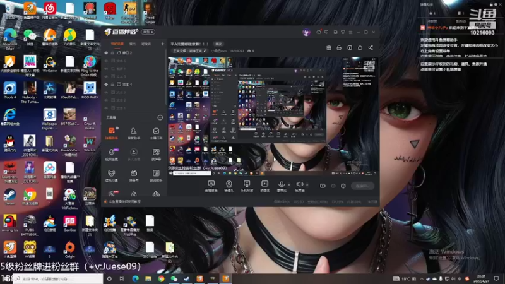The image size is (505, 284).
Task: Click the share icon in room header
Action: click(x=371, y=48)
